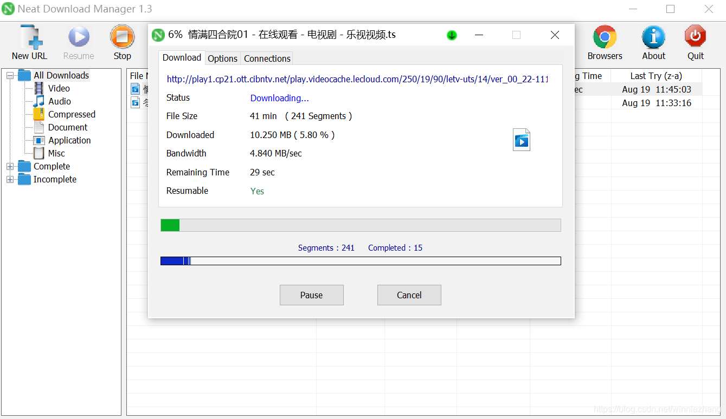Click the File Name column header
The height and width of the screenshot is (419, 726).
[138, 76]
